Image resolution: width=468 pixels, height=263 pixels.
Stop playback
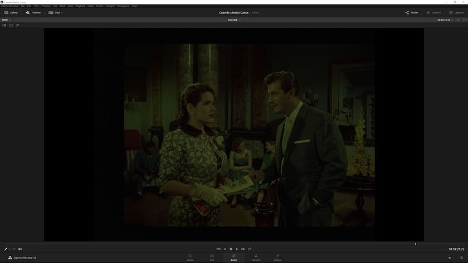231,249
